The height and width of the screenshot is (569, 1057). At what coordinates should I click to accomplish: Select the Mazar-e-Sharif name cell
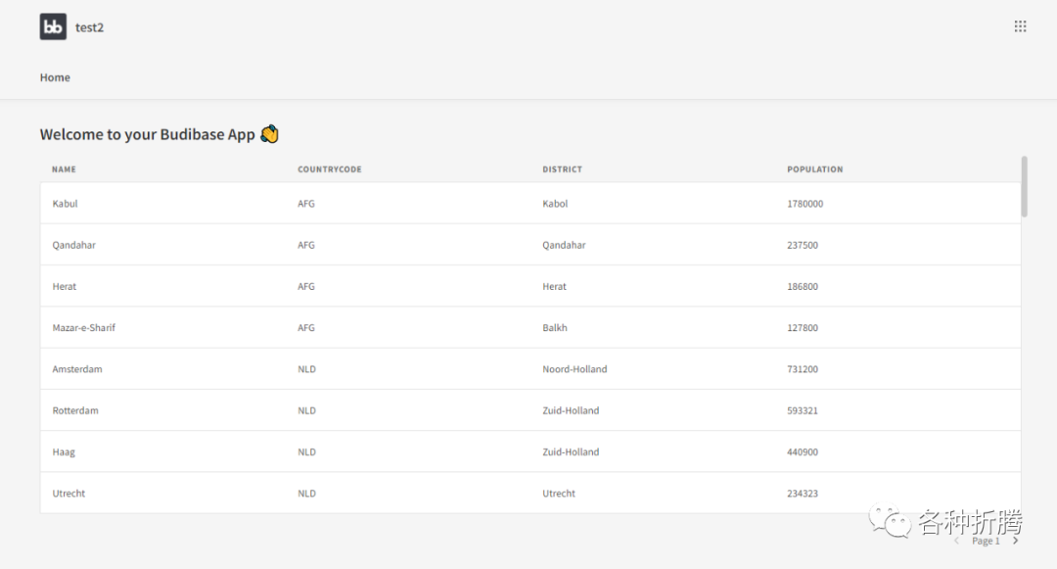tap(83, 328)
